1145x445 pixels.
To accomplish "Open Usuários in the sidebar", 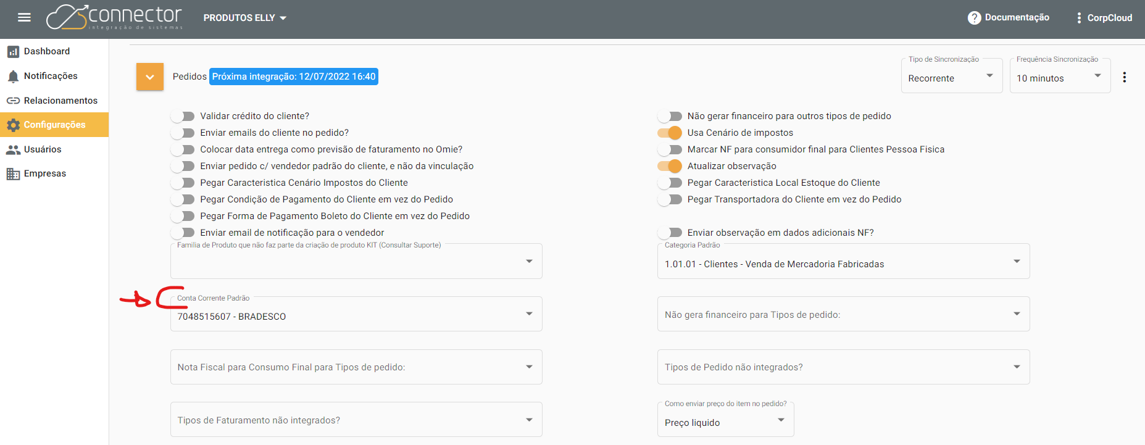I will pos(54,149).
